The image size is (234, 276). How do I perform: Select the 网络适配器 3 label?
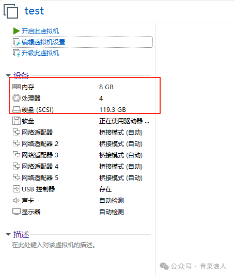click(x=40, y=155)
